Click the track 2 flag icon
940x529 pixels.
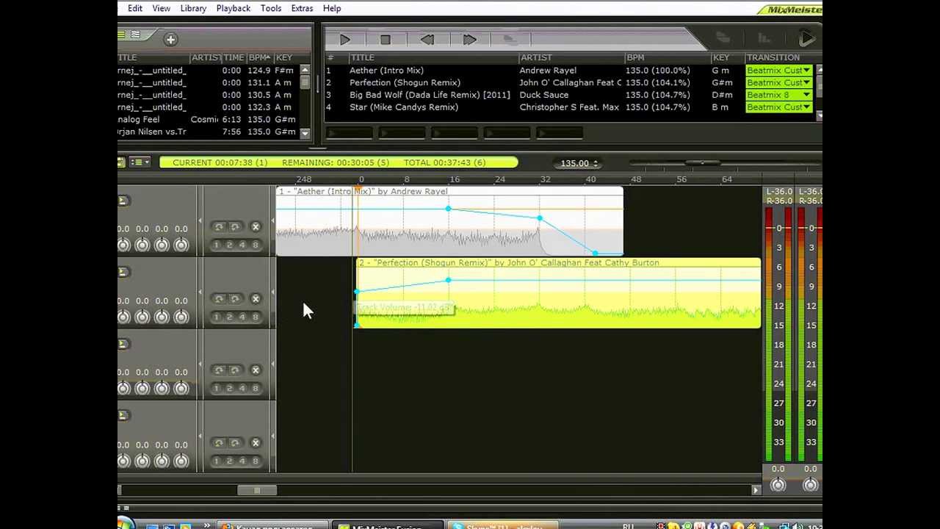(123, 272)
